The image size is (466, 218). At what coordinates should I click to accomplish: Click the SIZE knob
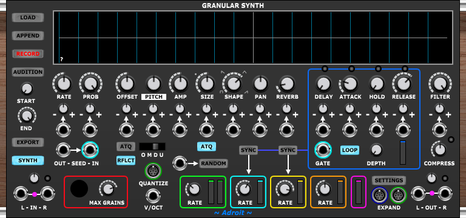[x=206, y=84]
